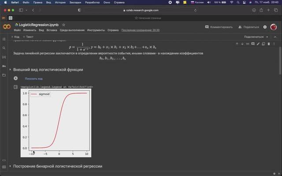
Task: Collapse the Colab header with chevron
Action: (275, 37)
